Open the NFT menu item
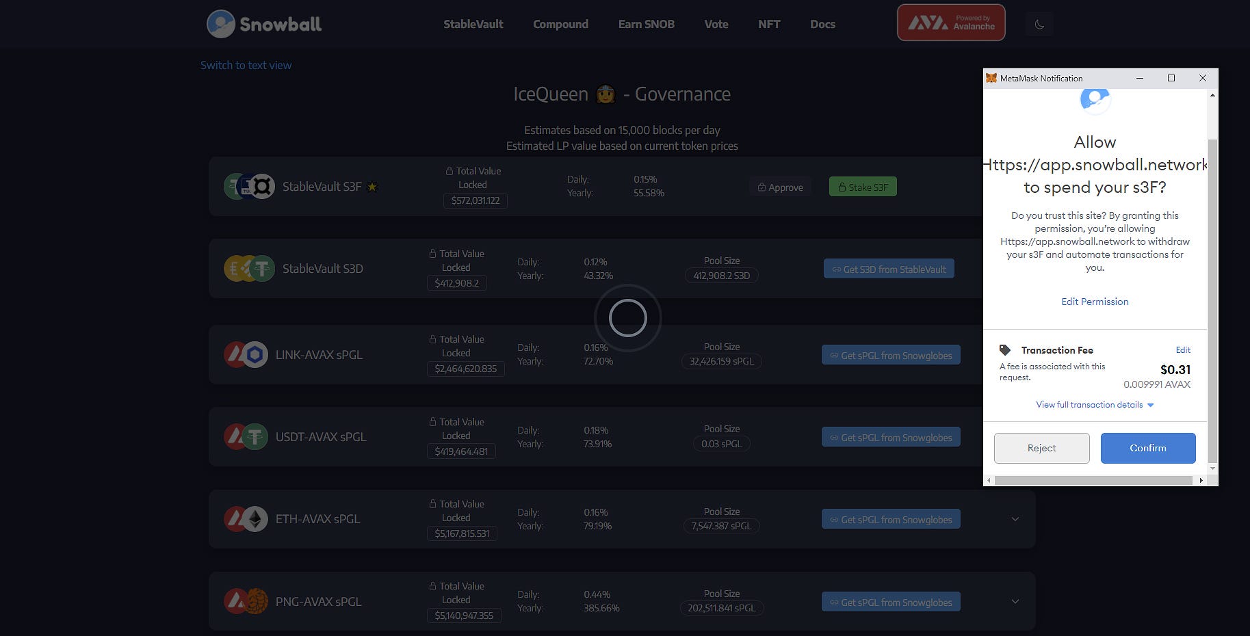 pos(769,24)
